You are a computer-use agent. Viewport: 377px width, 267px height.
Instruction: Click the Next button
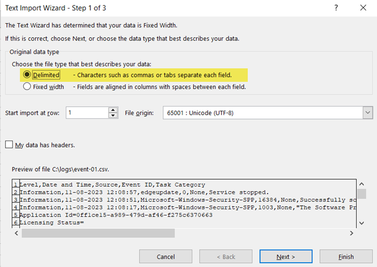pos(286,257)
